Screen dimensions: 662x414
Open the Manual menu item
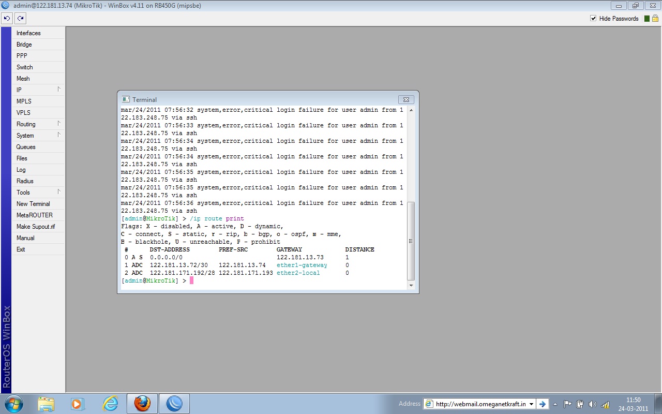tap(39, 238)
